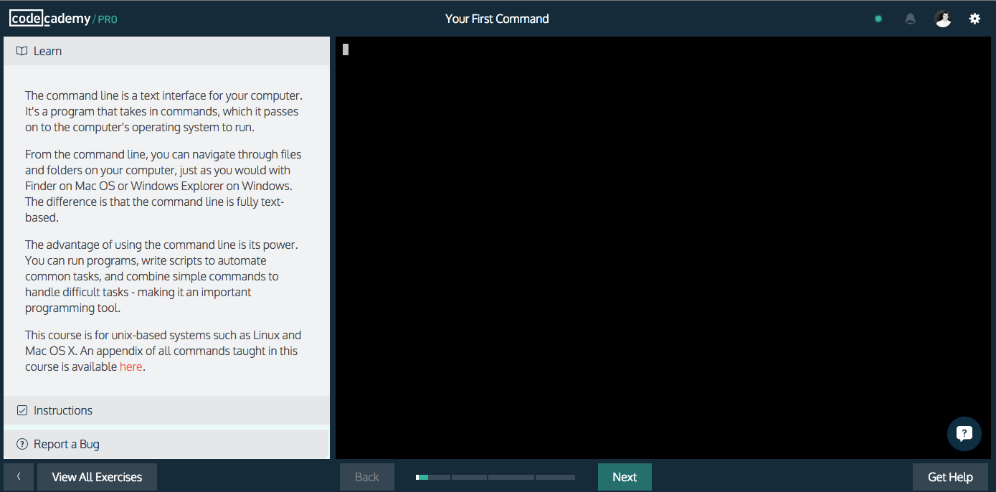Click the checkmark icon beside Instructions

[x=22, y=410]
